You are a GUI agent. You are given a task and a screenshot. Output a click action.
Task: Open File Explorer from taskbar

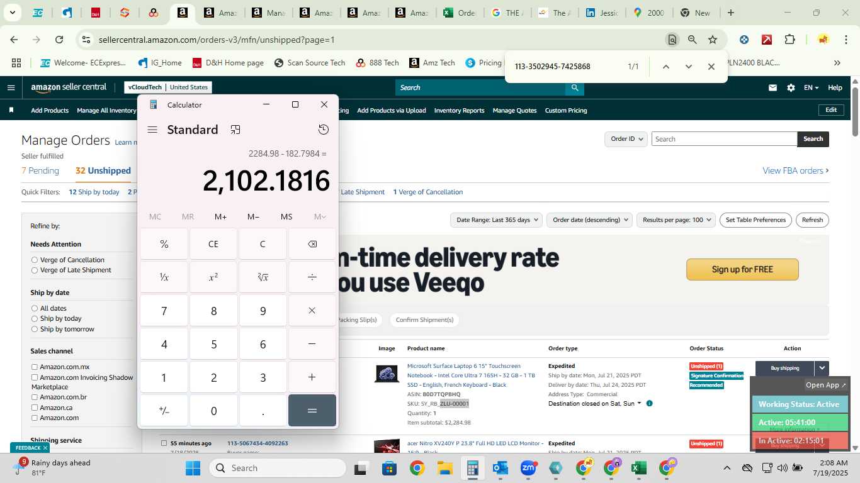[445, 468]
